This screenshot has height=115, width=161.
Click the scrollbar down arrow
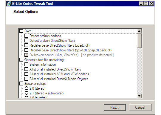[140, 96]
